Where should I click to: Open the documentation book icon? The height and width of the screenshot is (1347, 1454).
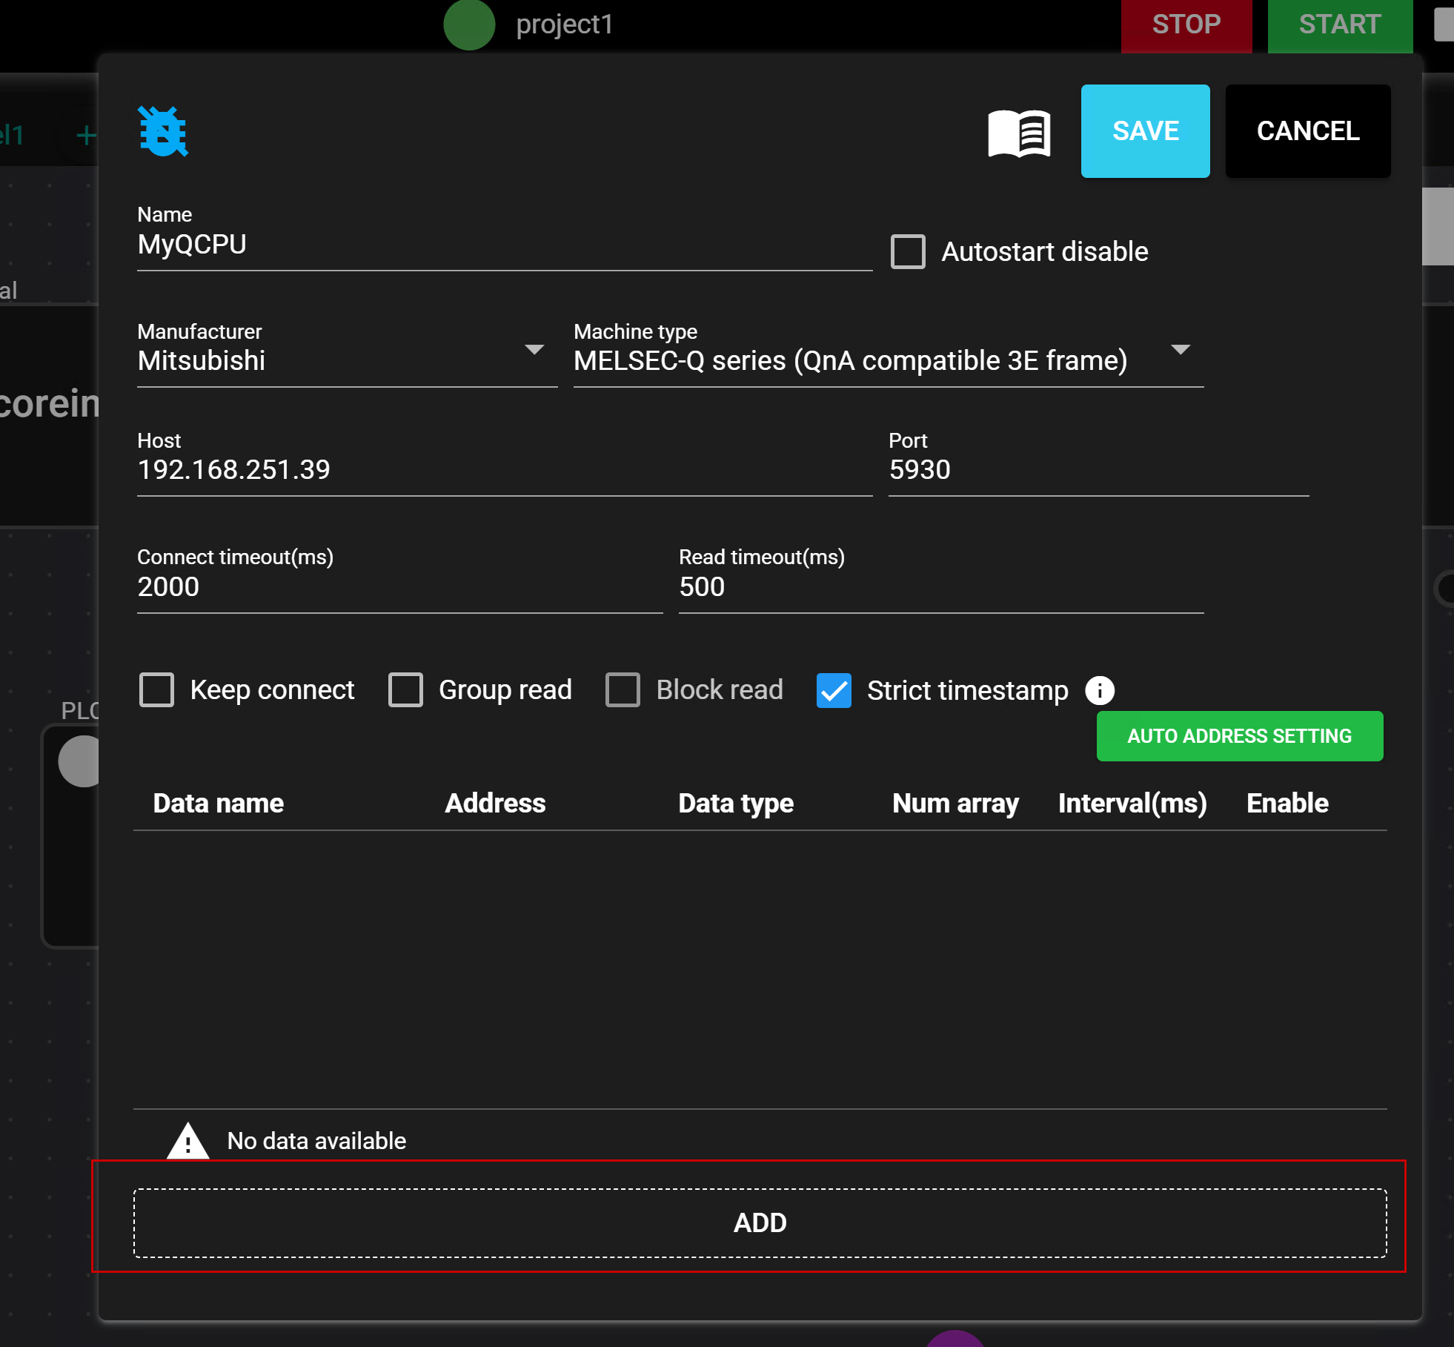(1019, 133)
